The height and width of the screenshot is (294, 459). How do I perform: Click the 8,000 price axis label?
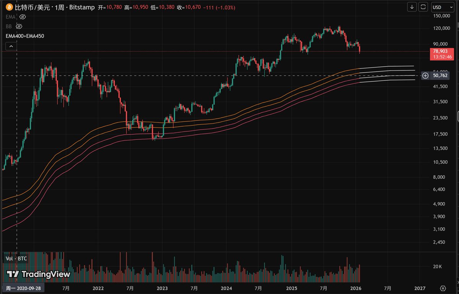pyautogui.click(x=439, y=177)
